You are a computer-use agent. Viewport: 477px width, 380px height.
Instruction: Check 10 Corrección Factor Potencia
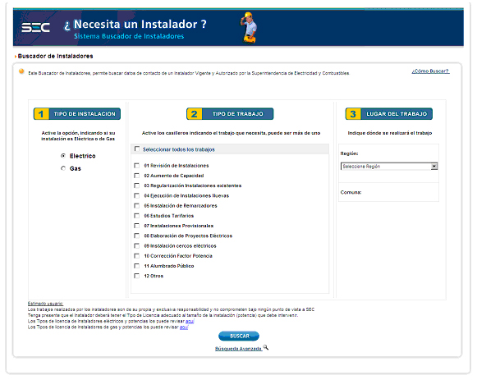click(136, 256)
